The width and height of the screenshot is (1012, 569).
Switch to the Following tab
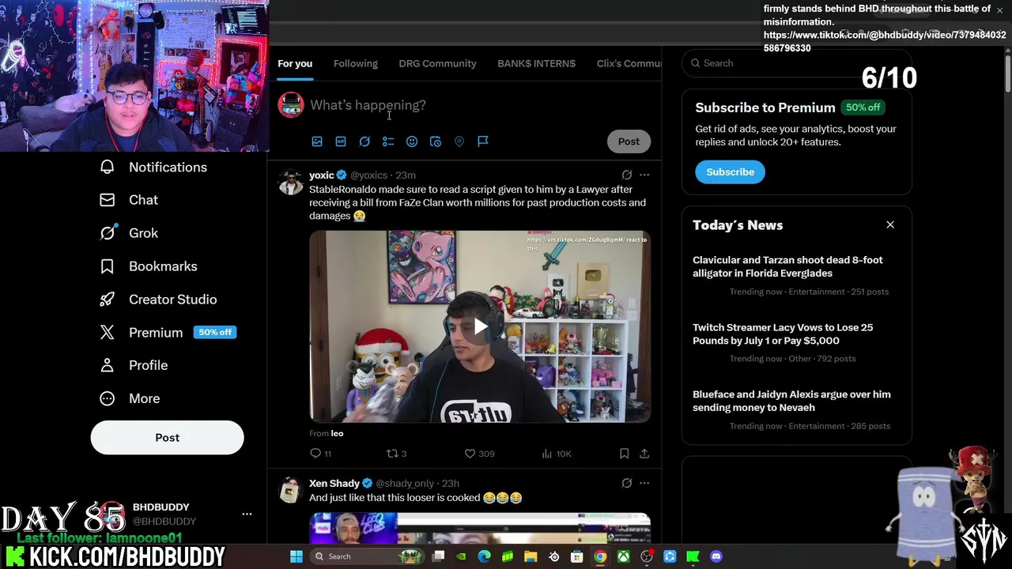coord(356,63)
